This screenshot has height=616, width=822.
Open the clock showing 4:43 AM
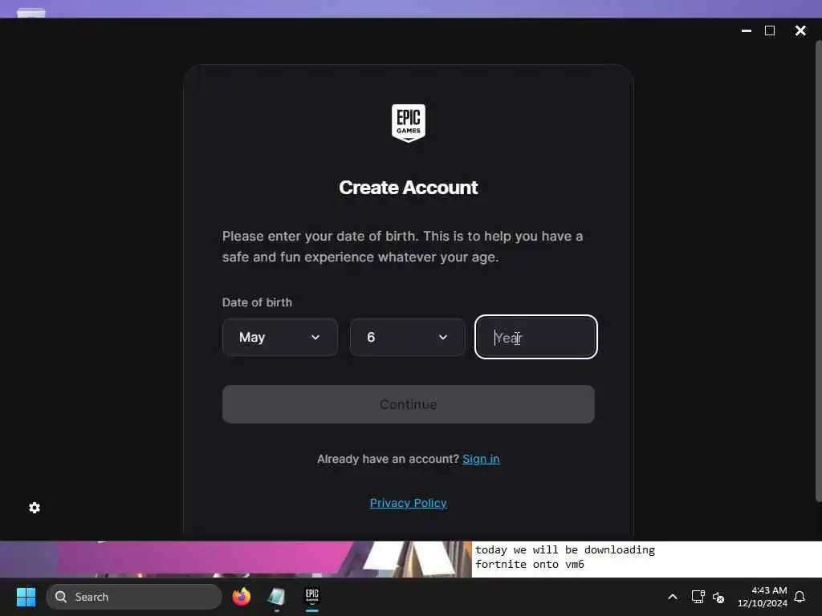tap(763, 597)
